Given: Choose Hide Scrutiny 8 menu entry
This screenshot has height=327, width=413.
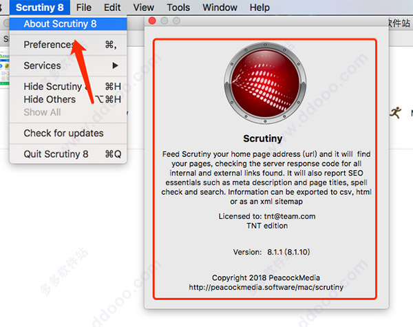Looking at the screenshot, I should tap(68, 87).
